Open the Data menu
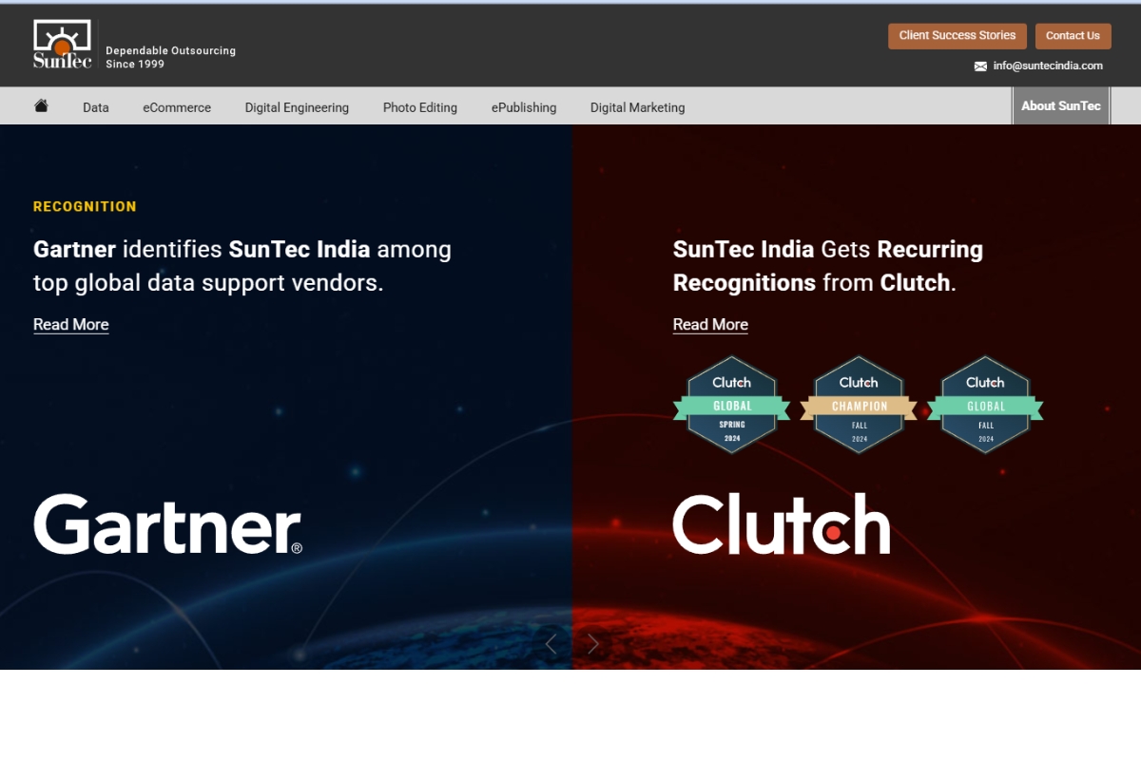Viewport: 1141px width, 760px height. 95,107
